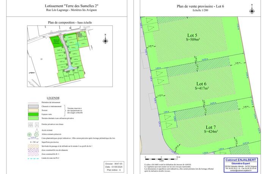Click the 'Terrains réservés à des équipements' bracket note
The height and width of the screenshot is (174, 267).
click(75, 111)
